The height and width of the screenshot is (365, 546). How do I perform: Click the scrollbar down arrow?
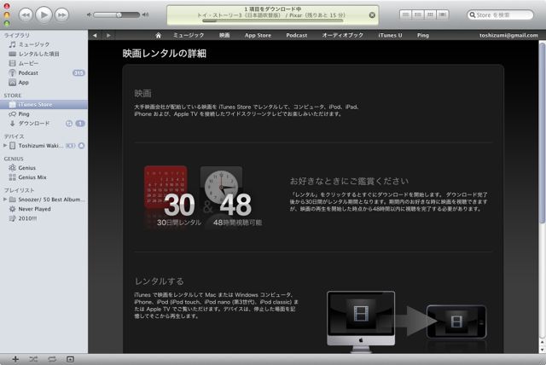[x=543, y=350]
